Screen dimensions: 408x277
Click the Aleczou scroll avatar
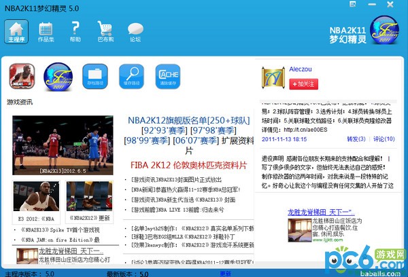coord(273,77)
